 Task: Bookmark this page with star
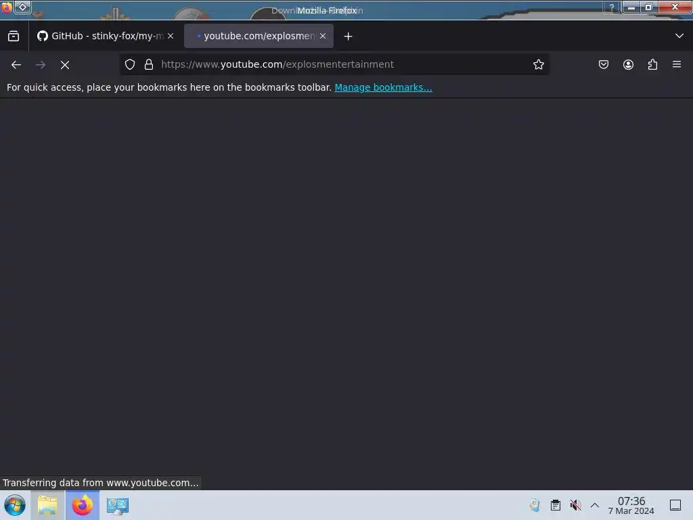coord(538,64)
